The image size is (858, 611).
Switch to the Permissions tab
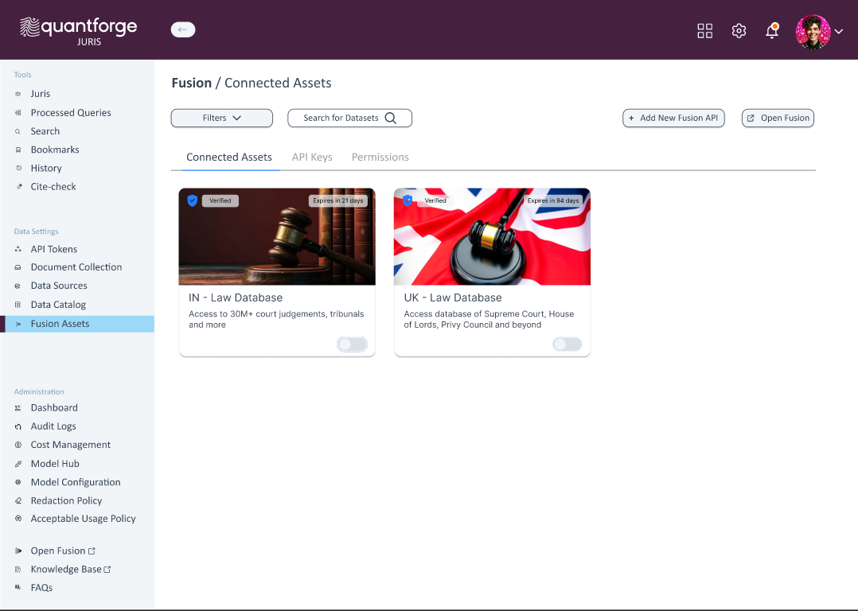(x=380, y=157)
